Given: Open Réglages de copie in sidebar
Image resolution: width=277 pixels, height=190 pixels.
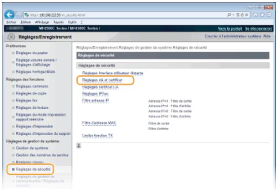Looking at the screenshot, I should [x=31, y=93].
